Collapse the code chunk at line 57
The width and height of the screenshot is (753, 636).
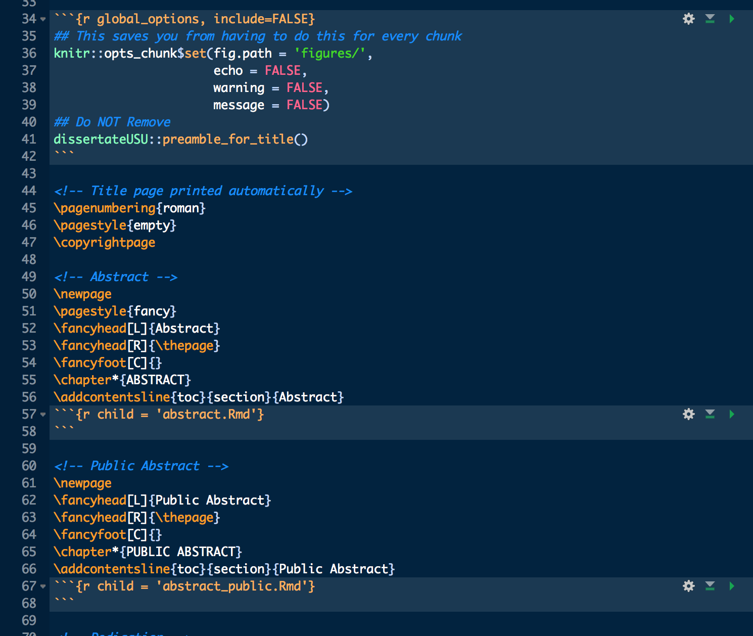(43, 415)
